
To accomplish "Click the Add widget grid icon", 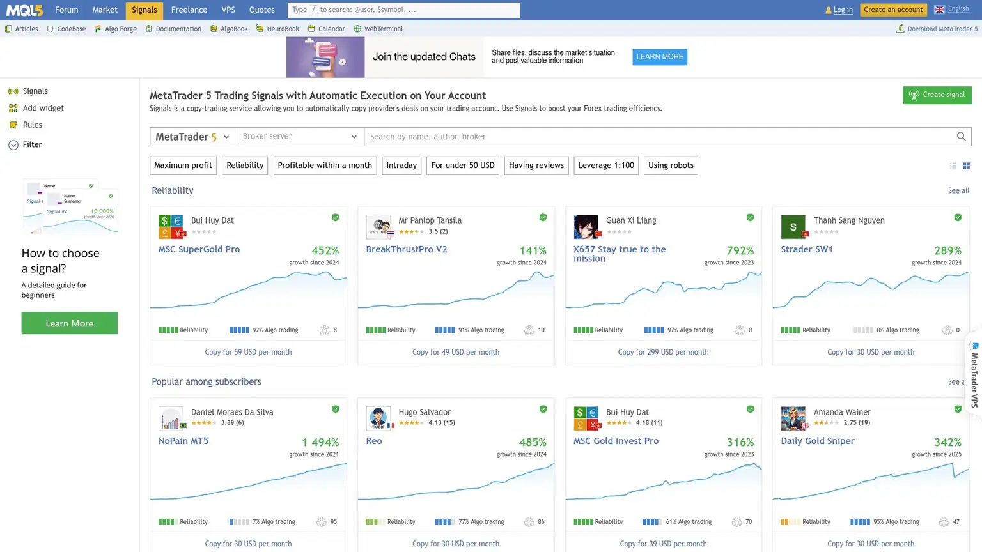I will [13, 109].
